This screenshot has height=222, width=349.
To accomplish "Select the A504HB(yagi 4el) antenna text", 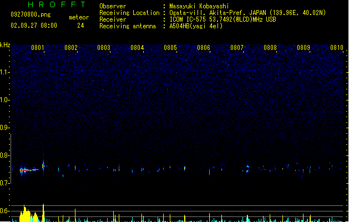I will (x=196, y=26).
